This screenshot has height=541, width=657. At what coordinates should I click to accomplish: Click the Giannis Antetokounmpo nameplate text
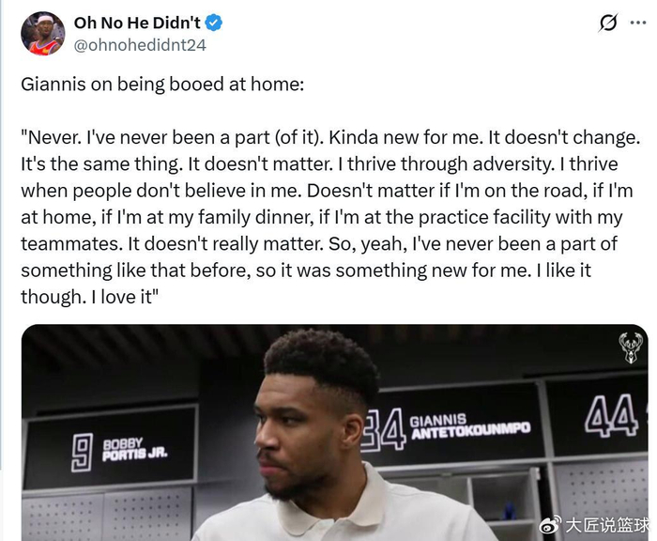(x=469, y=425)
